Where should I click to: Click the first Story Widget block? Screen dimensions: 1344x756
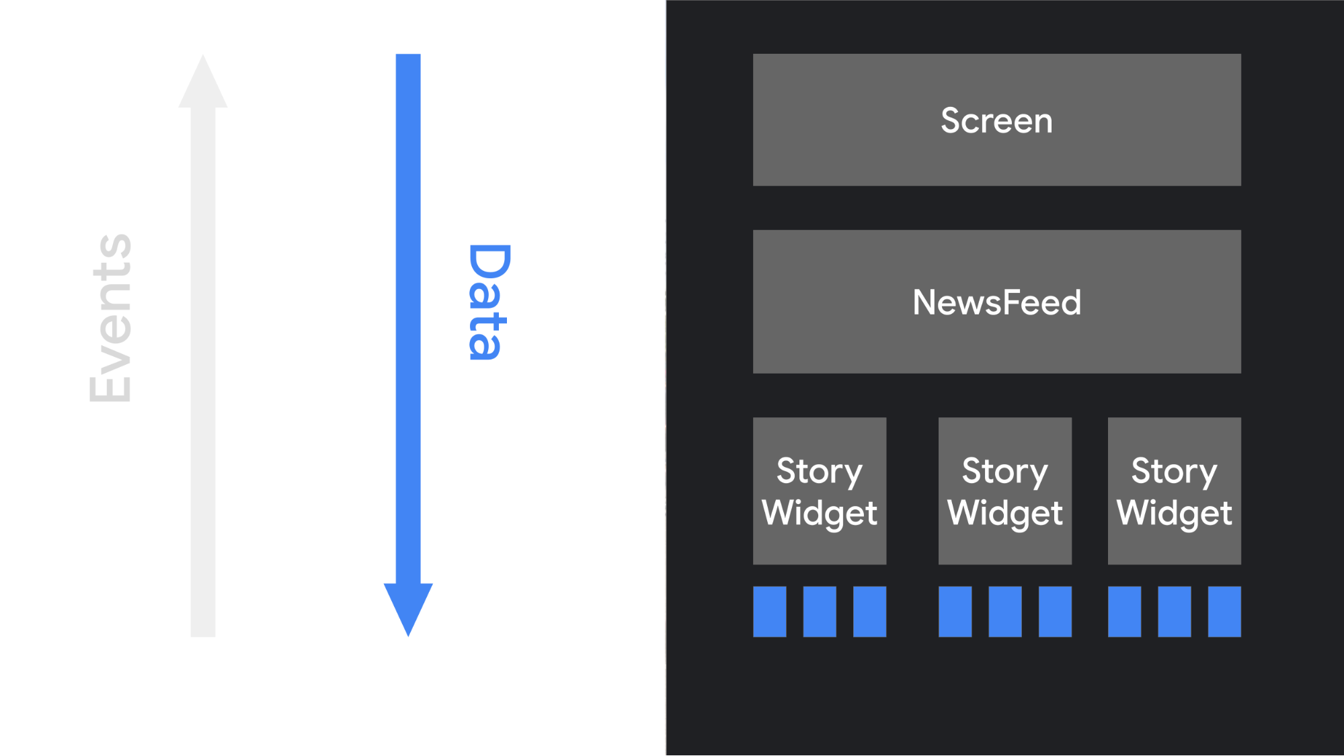816,490
